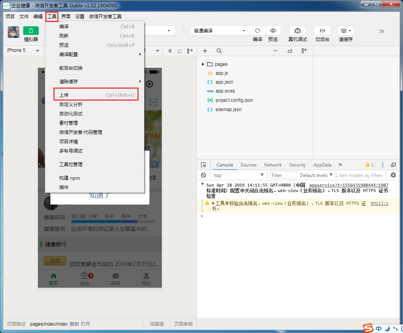Image resolution: width=403 pixels, height=333 pixels.
Task: Focus the console Filter field
Action: (x=284, y=175)
